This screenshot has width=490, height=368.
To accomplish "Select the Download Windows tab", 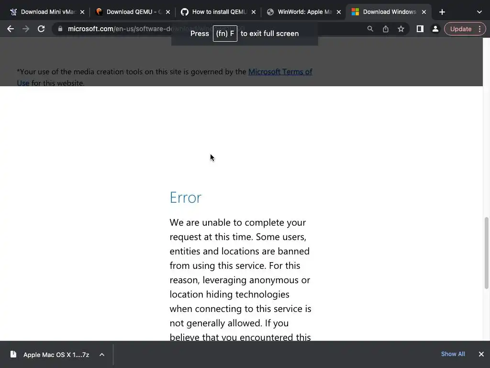I will [x=389, y=12].
